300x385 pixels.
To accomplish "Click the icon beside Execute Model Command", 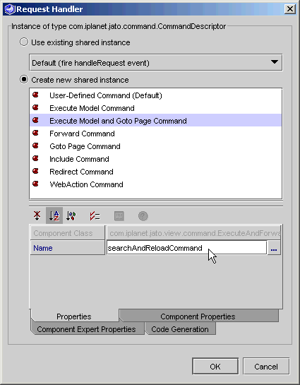I will [36, 107].
